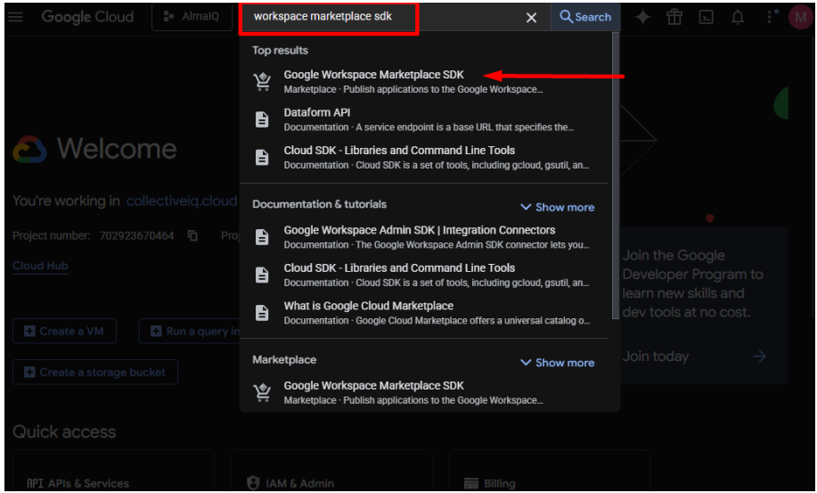The width and height of the screenshot is (817, 493).
Task: Open the account avatar M
Action: coord(800,17)
